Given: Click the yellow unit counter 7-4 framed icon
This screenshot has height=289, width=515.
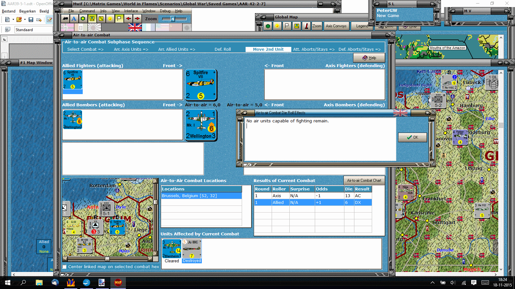Looking at the screenshot, I should 92,19.
